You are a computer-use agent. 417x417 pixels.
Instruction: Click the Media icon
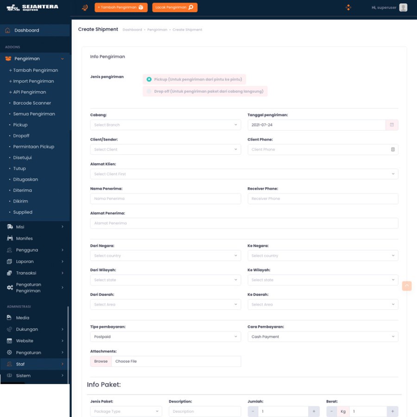(x=9, y=317)
